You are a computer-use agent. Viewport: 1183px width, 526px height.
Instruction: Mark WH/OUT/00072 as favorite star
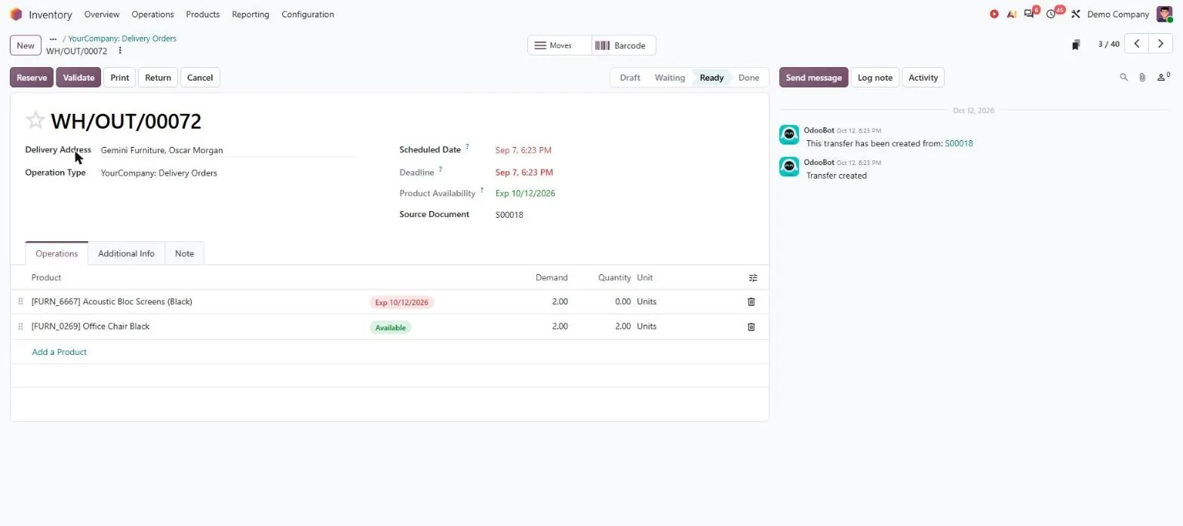[35, 121]
